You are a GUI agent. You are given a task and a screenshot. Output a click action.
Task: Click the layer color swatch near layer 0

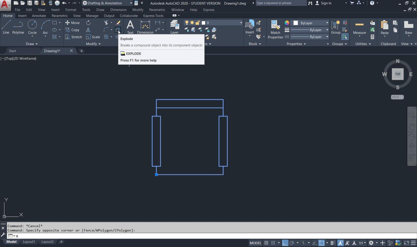pos(203,23)
